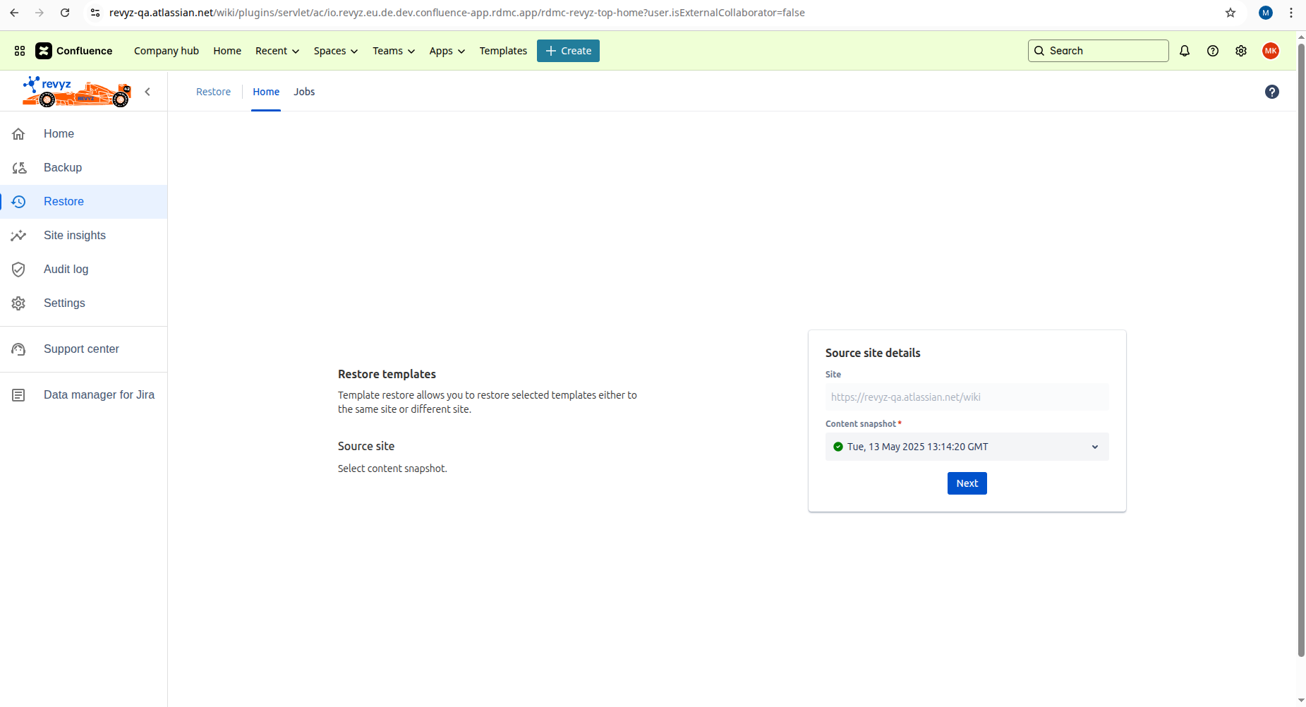The image size is (1306, 707).
Task: Click the Next button
Action: pos(967,483)
